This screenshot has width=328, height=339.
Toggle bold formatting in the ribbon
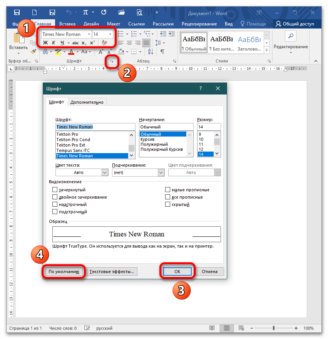pos(45,43)
